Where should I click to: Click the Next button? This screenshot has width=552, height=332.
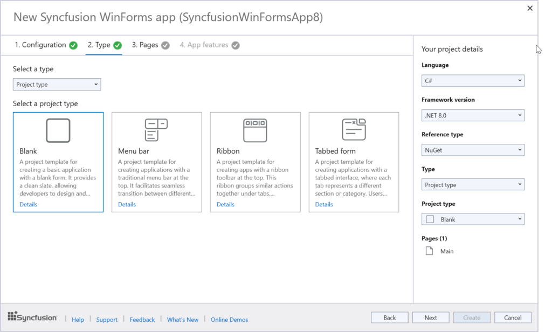coord(430,317)
